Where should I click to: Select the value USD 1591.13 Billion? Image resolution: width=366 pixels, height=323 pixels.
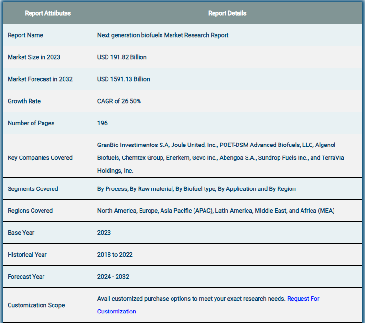[x=123, y=79]
